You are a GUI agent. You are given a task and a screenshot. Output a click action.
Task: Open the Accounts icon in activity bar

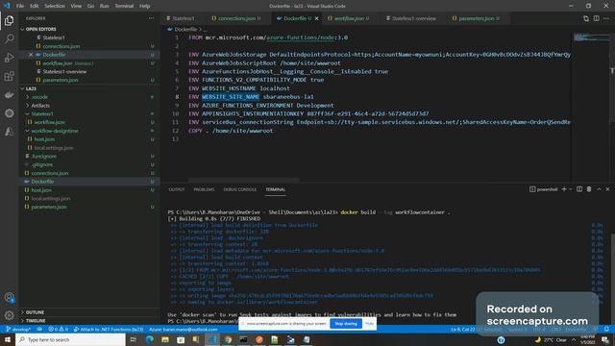pos(9,298)
